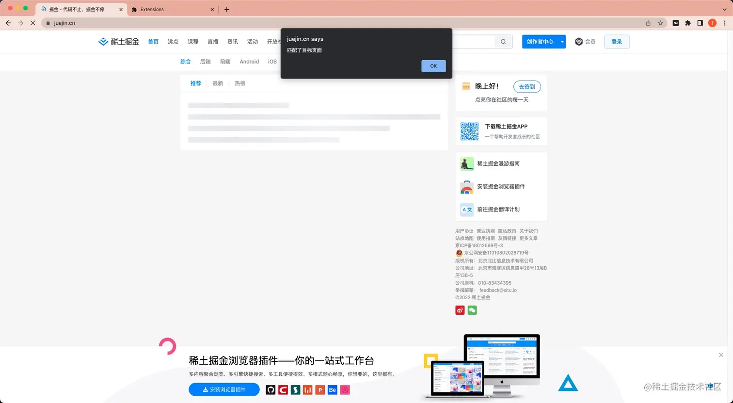Select the 首页 nav item
Screen dimensions: 733x403
[x=153, y=42]
